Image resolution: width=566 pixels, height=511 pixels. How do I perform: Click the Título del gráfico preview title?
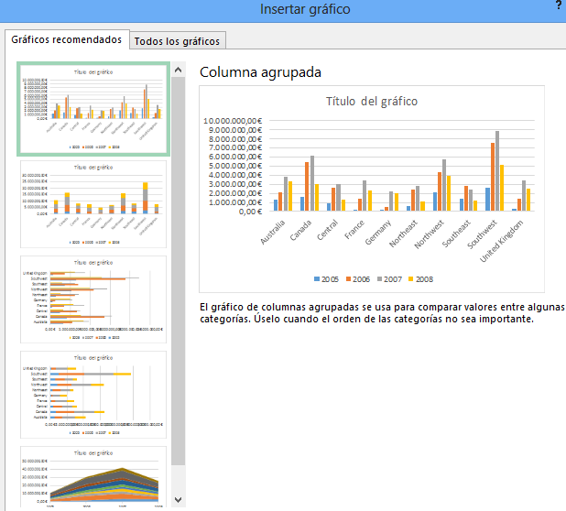[x=372, y=102]
